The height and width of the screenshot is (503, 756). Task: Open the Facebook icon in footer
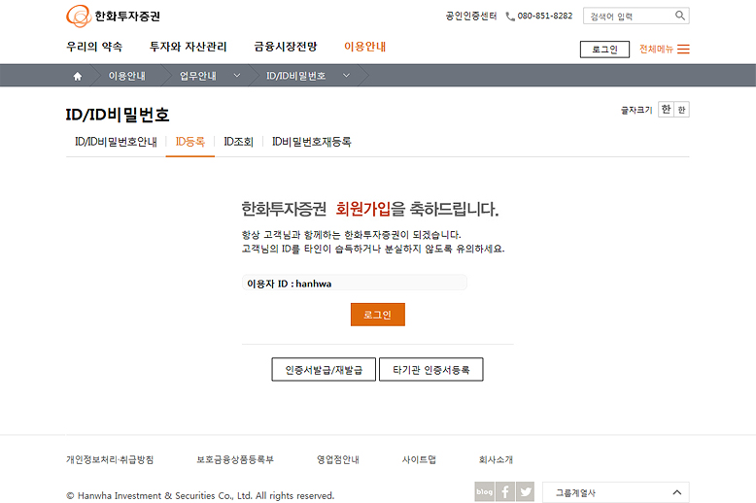505,491
